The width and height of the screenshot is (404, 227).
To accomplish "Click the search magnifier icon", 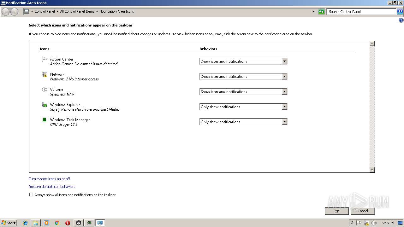I will coord(400,12).
